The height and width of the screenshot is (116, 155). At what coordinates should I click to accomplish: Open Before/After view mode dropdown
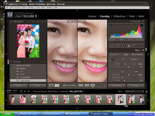(x=61, y=85)
